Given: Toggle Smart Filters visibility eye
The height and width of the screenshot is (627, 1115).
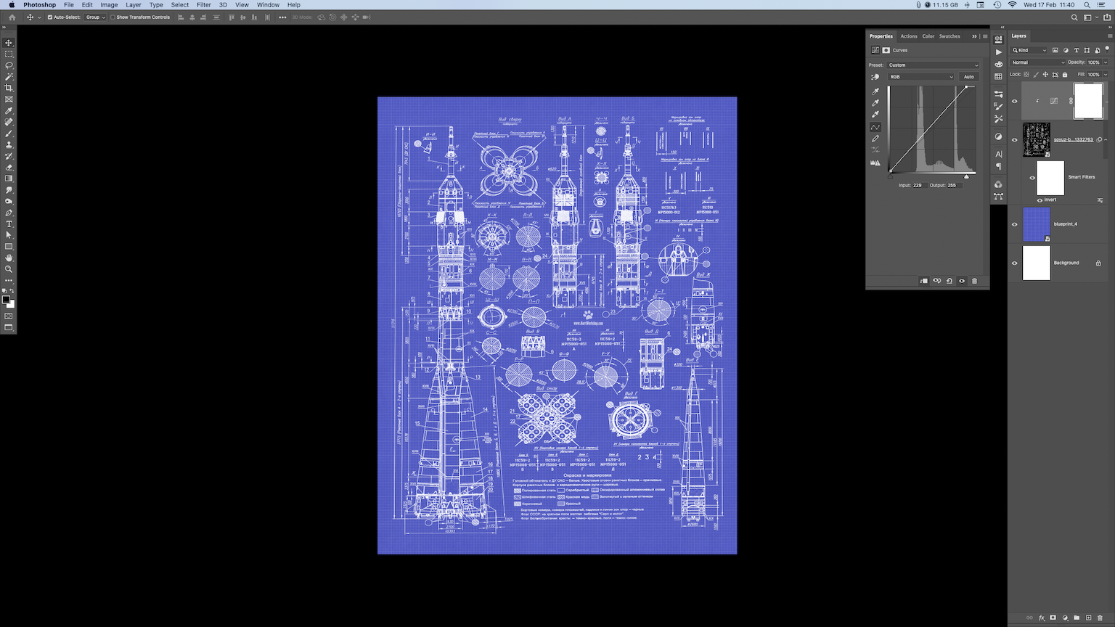Looking at the screenshot, I should [x=1032, y=178].
